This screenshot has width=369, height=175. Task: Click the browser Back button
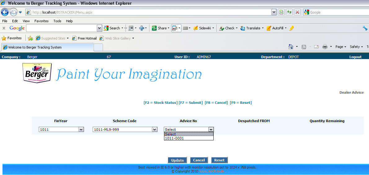(x=5, y=12)
